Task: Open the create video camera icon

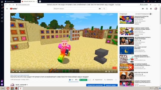Action: tap(143, 9)
